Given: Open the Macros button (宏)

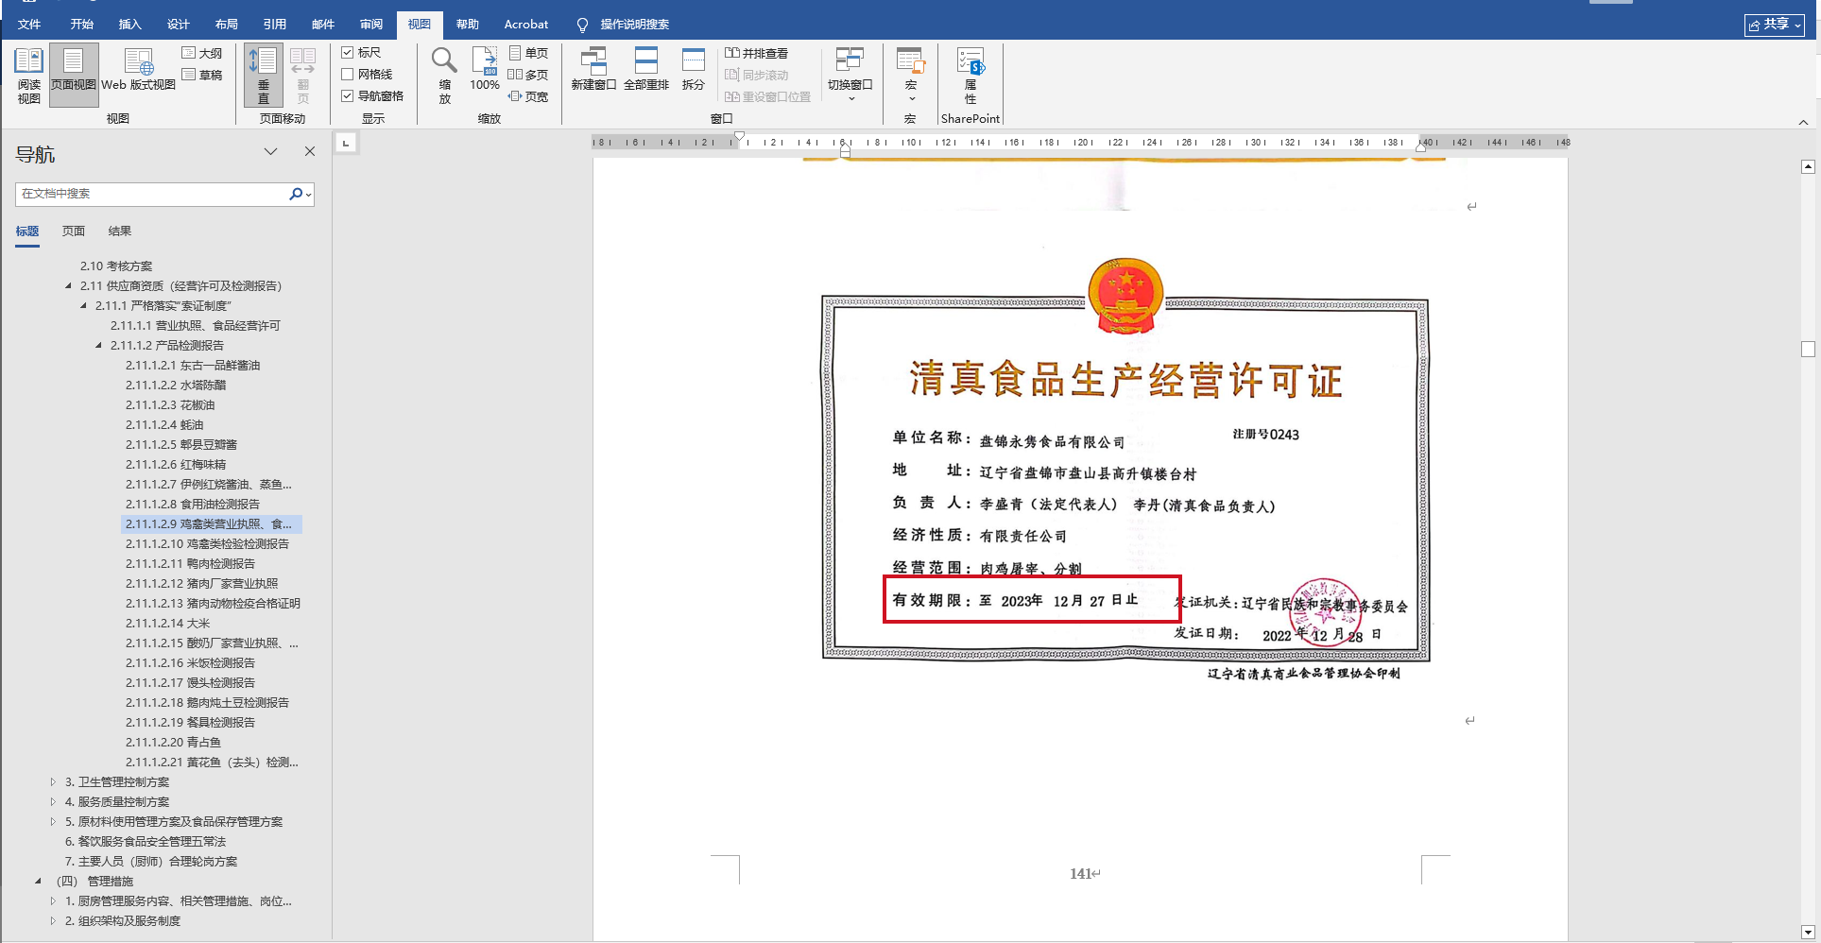Looking at the screenshot, I should tap(911, 76).
